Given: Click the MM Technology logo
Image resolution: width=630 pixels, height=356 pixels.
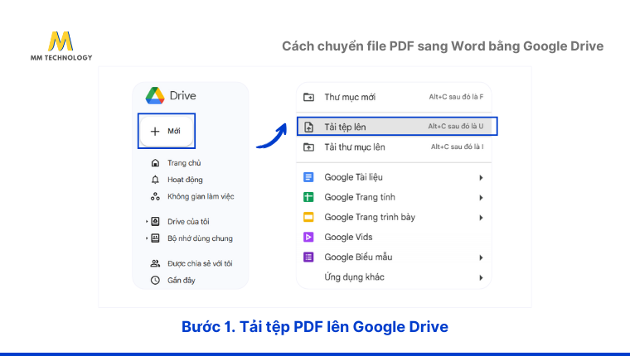Looking at the screenshot, I should click(61, 46).
